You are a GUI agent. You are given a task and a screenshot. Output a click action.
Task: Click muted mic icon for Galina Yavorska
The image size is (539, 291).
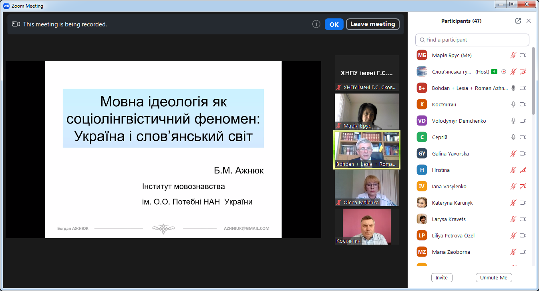coord(513,154)
